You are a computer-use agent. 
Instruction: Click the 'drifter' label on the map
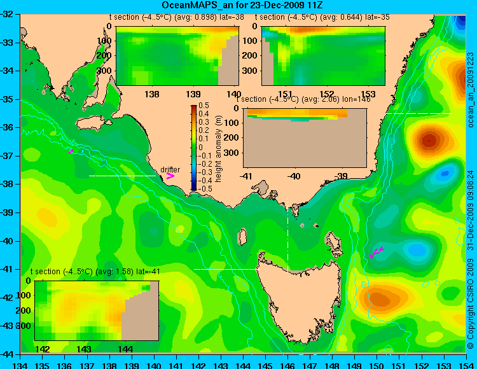tap(170, 169)
